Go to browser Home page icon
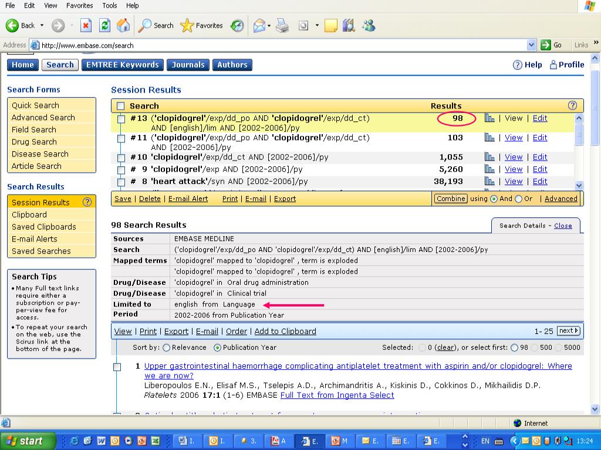Screen dimensions: 601x450 click(x=123, y=26)
